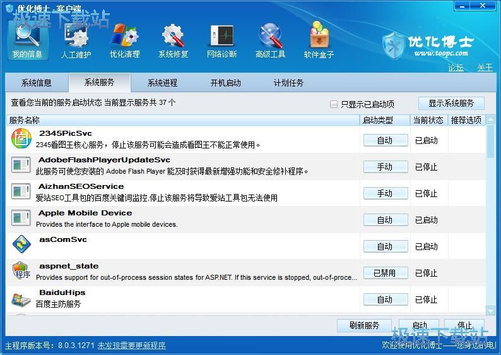Click the asComSvc service icon

(21, 244)
